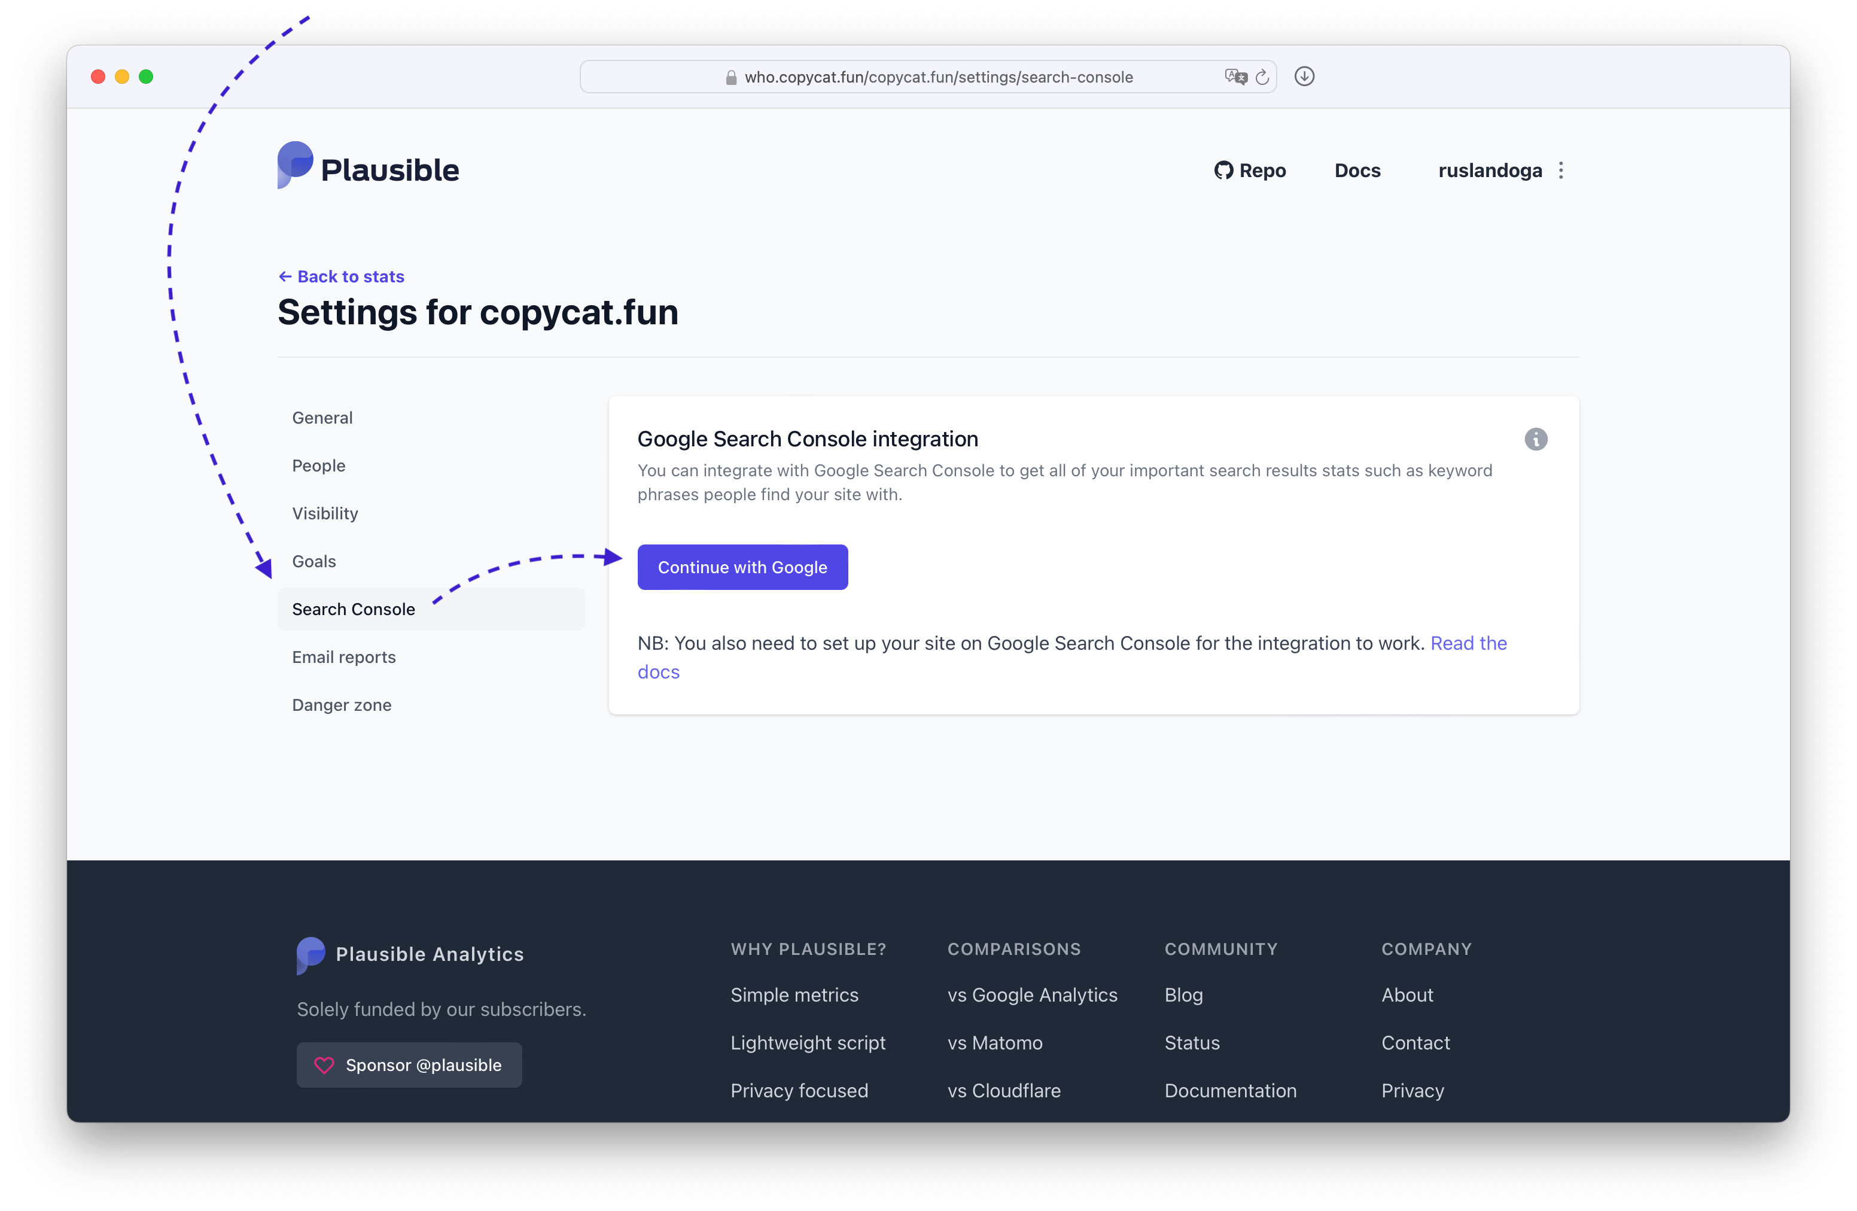
Task: Open Docs in top navigation
Action: [x=1357, y=170]
